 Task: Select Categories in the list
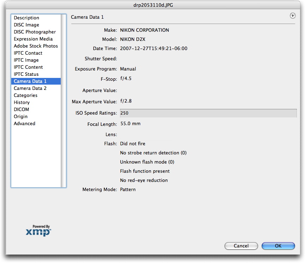tap(25, 96)
